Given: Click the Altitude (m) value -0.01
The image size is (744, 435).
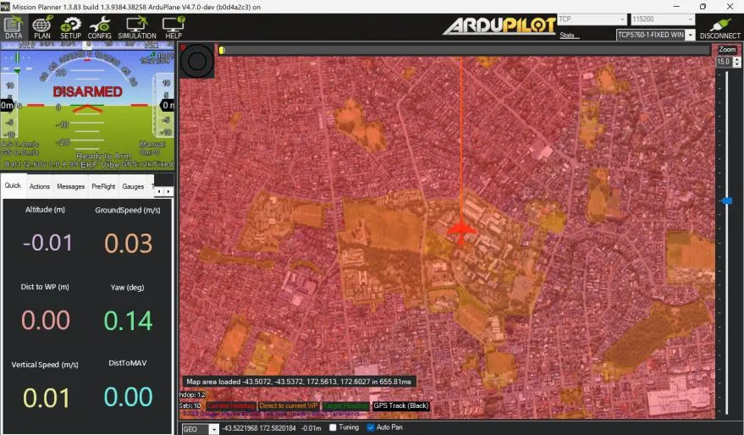Looking at the screenshot, I should [47, 242].
